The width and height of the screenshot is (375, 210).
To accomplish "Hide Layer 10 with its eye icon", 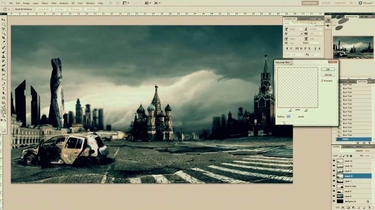I will [334, 166].
